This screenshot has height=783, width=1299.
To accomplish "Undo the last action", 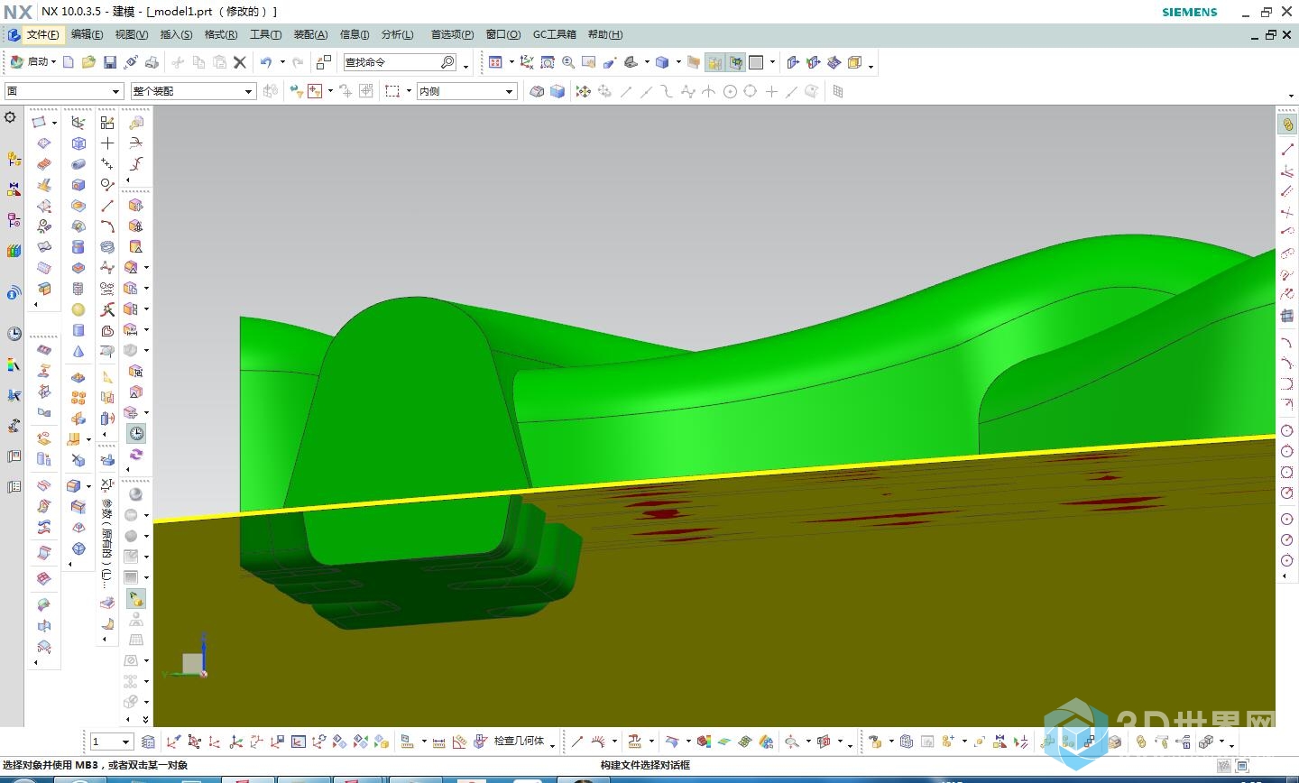I will coord(266,62).
